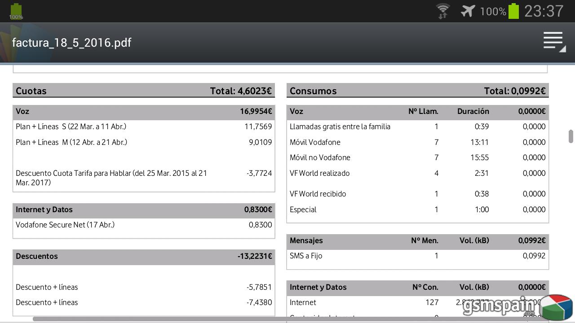Tap the Plan + Líneas M row
Screen dimensions: 575x323
[x=144, y=142]
